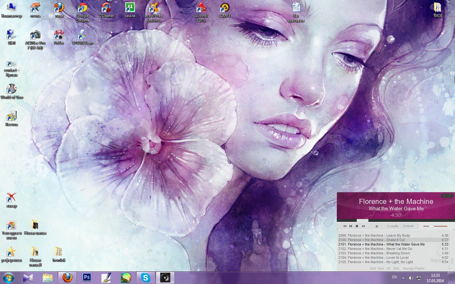This screenshot has height=284, width=455.
Task: Skip to previous track in player
Action: tap(345, 226)
